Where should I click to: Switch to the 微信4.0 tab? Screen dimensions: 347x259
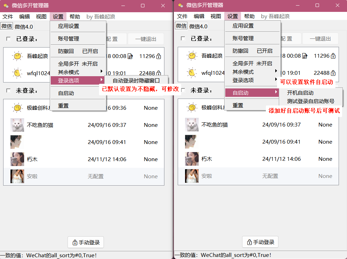coord(23,26)
